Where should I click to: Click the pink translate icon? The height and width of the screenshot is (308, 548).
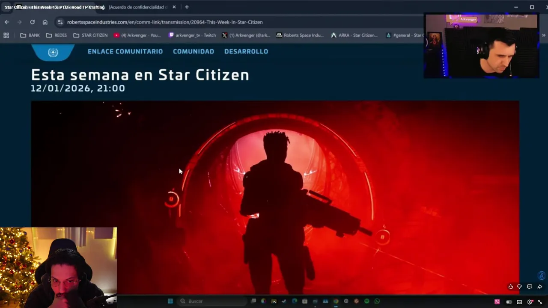tap(497, 302)
